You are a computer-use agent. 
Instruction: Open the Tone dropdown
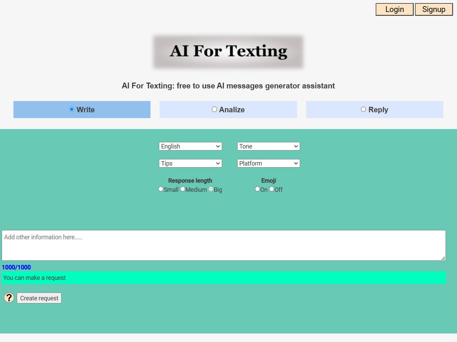coord(268,146)
